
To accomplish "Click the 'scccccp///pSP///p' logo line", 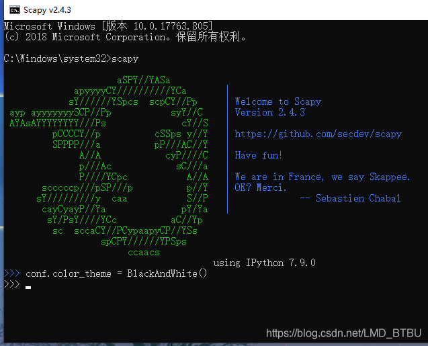I will click(x=87, y=187).
